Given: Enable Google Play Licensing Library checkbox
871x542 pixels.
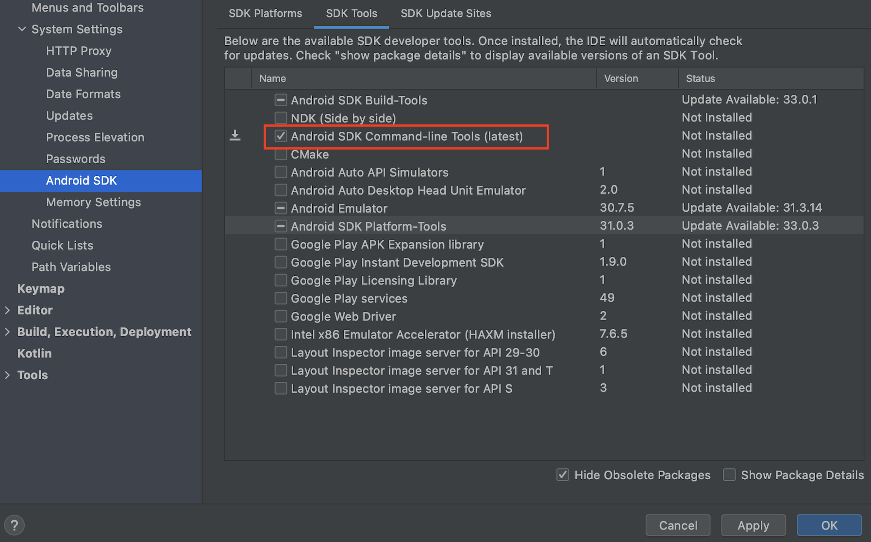Looking at the screenshot, I should [281, 280].
